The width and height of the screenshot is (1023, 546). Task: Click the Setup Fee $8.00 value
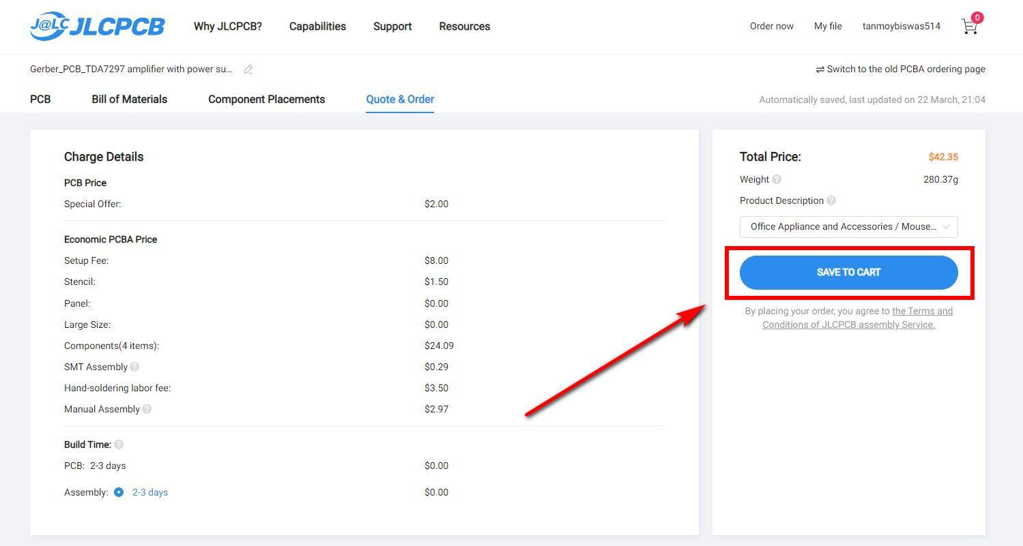[436, 260]
